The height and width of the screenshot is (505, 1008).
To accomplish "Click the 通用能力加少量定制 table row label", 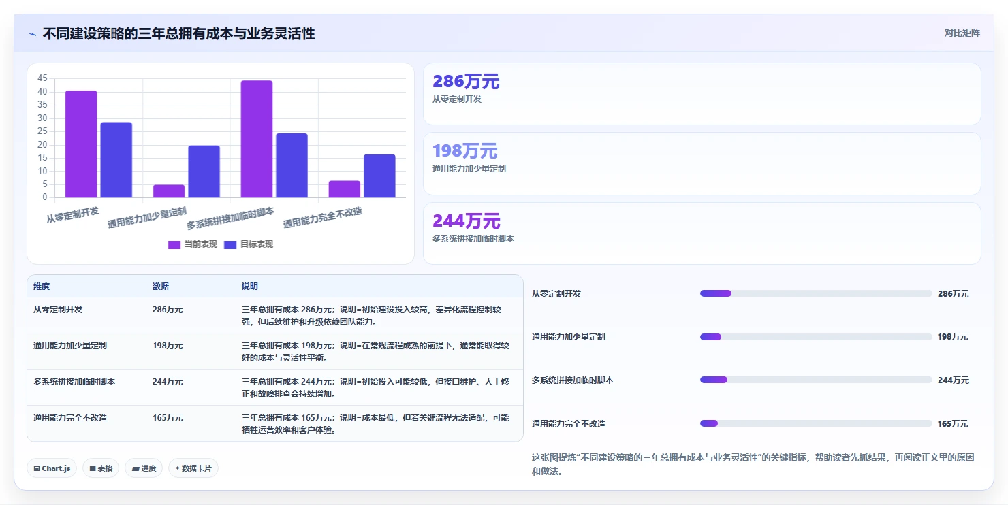I will coord(70,345).
